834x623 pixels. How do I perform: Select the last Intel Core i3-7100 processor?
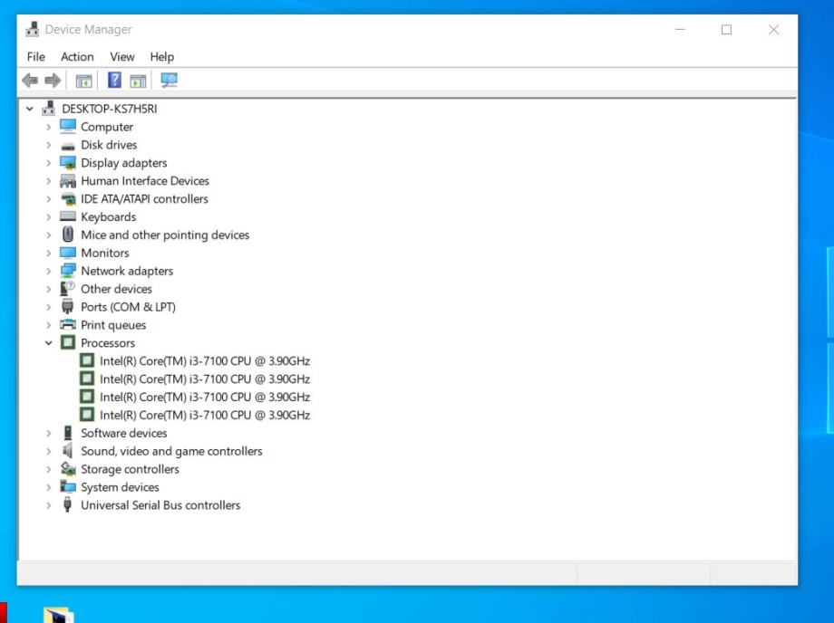click(x=205, y=416)
